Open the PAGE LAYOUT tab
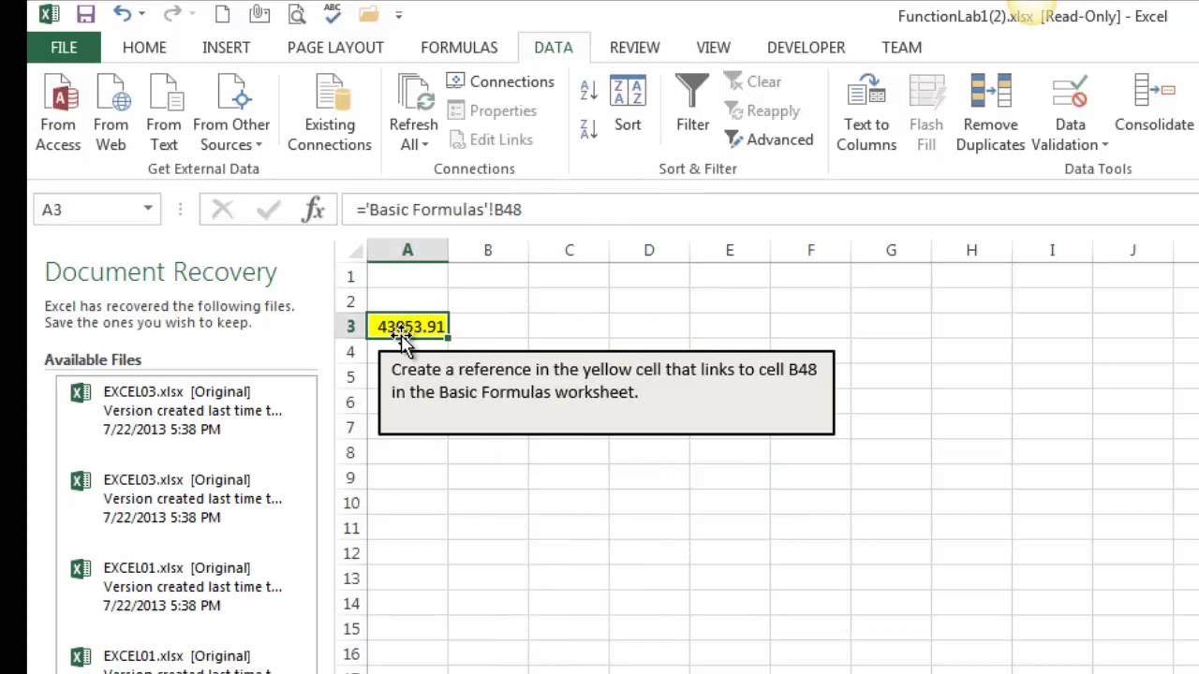1199x674 pixels. click(335, 47)
